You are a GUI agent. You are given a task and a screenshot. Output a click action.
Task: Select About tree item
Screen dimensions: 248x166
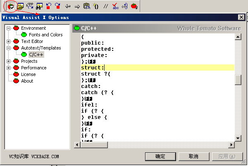(27, 81)
